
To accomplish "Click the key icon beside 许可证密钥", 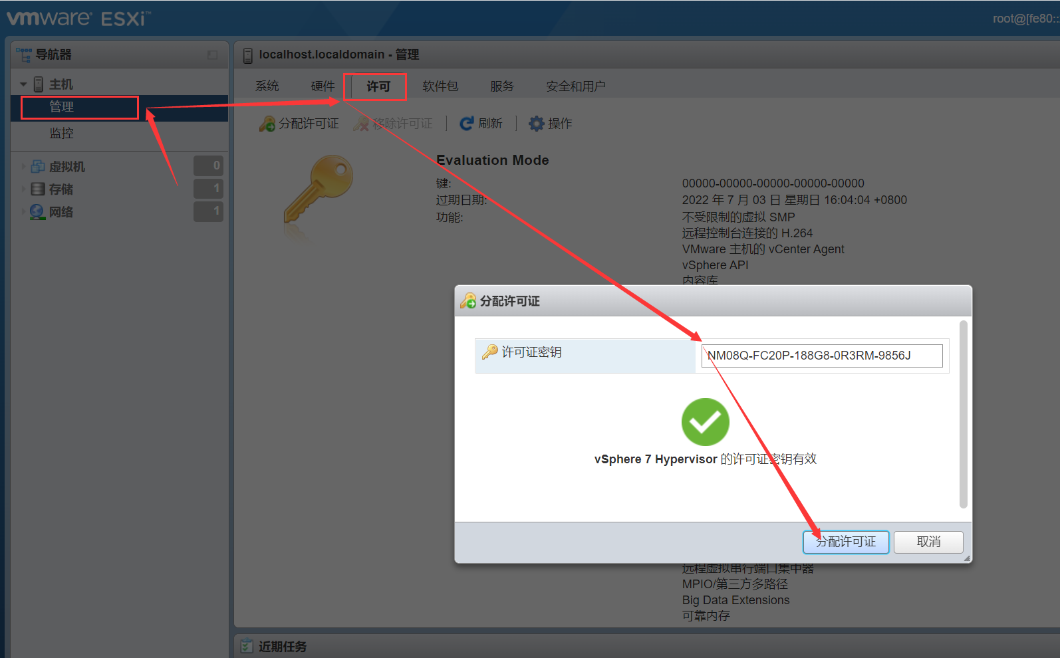I will [x=490, y=352].
